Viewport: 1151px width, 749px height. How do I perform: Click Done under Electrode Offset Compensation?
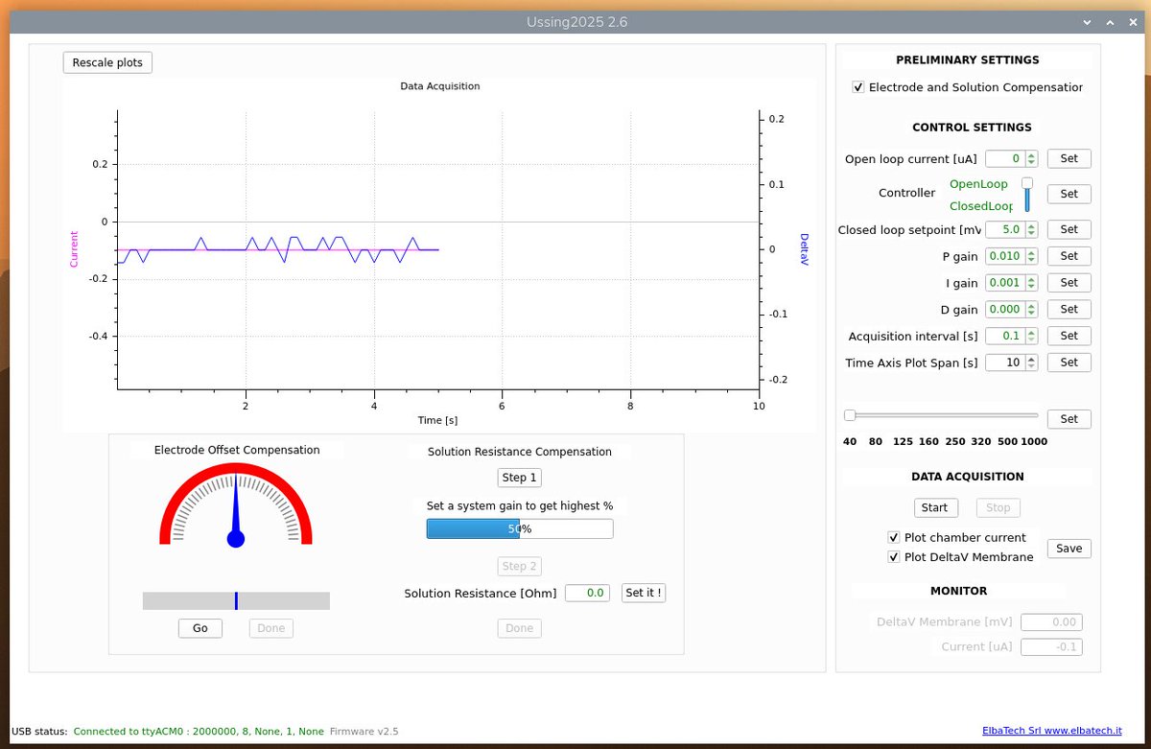[x=271, y=628]
